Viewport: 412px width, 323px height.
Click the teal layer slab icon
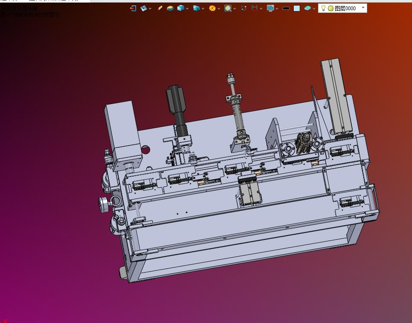point(307,9)
